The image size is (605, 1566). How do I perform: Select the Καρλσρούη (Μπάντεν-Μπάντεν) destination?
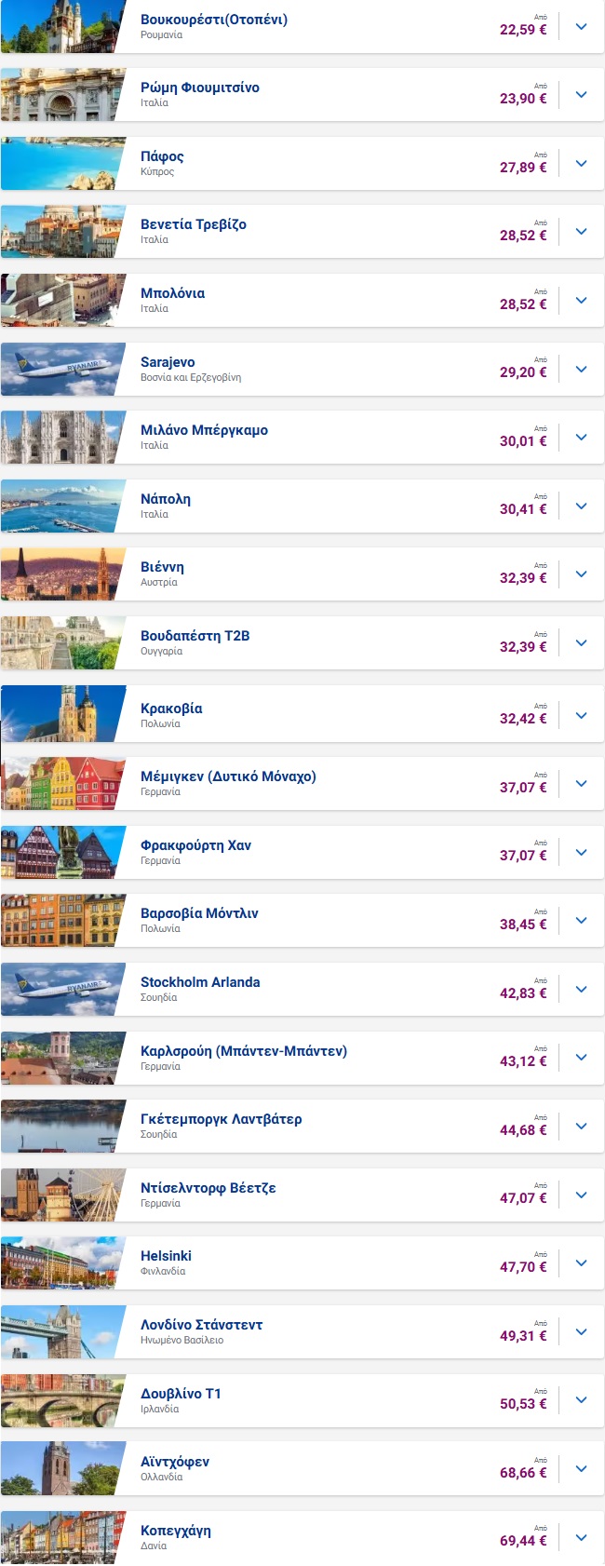point(244,1051)
